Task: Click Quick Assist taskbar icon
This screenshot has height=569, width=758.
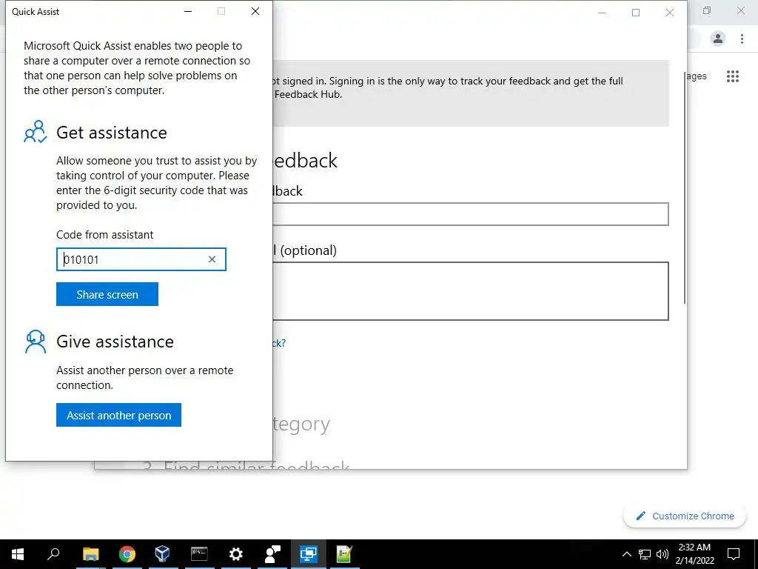Action: coord(309,554)
